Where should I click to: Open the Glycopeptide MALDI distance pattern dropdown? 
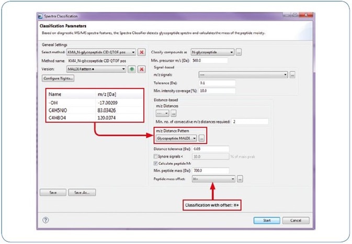(x=194, y=138)
